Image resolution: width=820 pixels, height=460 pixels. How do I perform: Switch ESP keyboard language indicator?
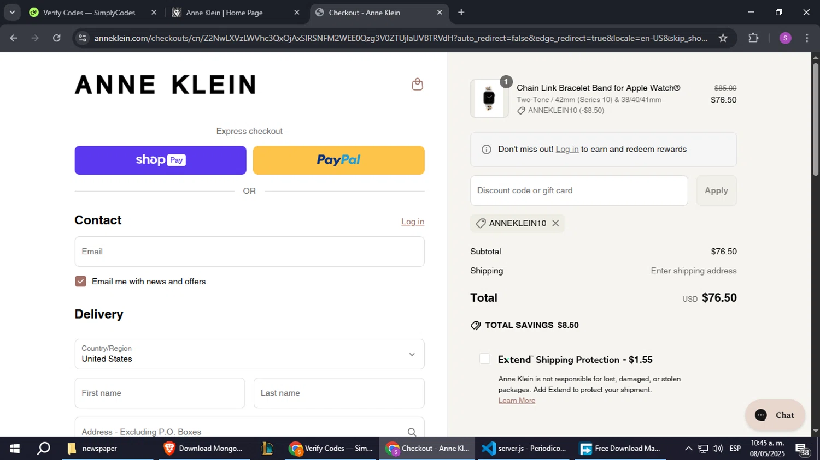pyautogui.click(x=735, y=449)
